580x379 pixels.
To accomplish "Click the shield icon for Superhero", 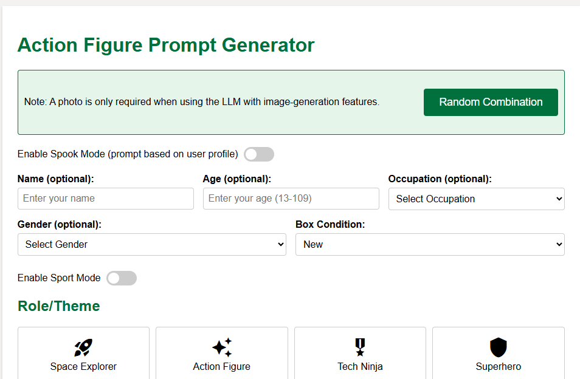I will point(498,347).
